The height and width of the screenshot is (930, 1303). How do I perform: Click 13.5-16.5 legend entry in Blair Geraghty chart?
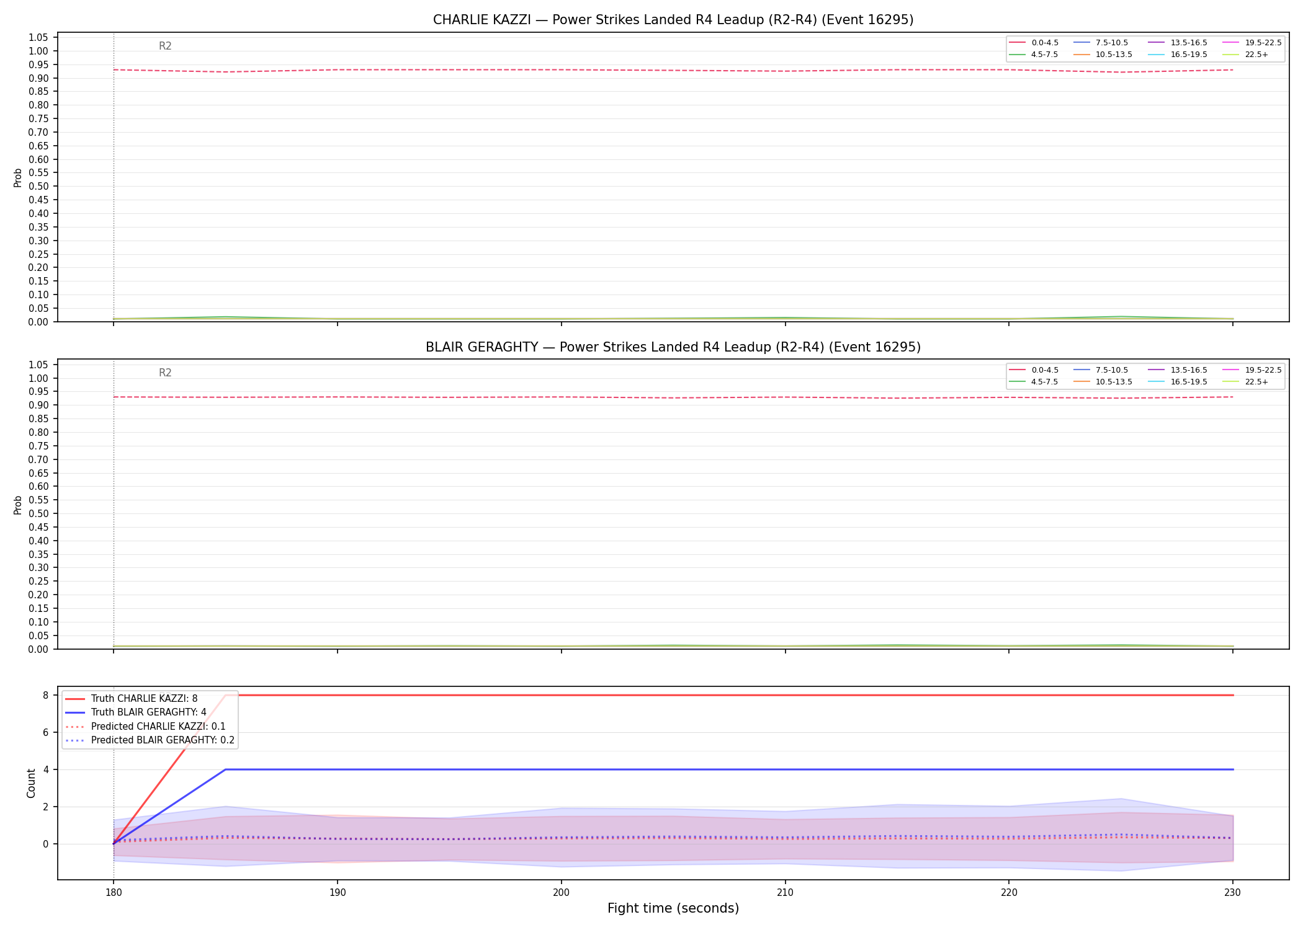coord(1178,370)
